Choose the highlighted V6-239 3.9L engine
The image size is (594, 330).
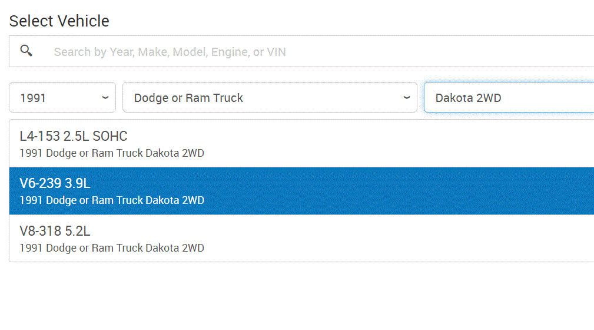[55, 183]
